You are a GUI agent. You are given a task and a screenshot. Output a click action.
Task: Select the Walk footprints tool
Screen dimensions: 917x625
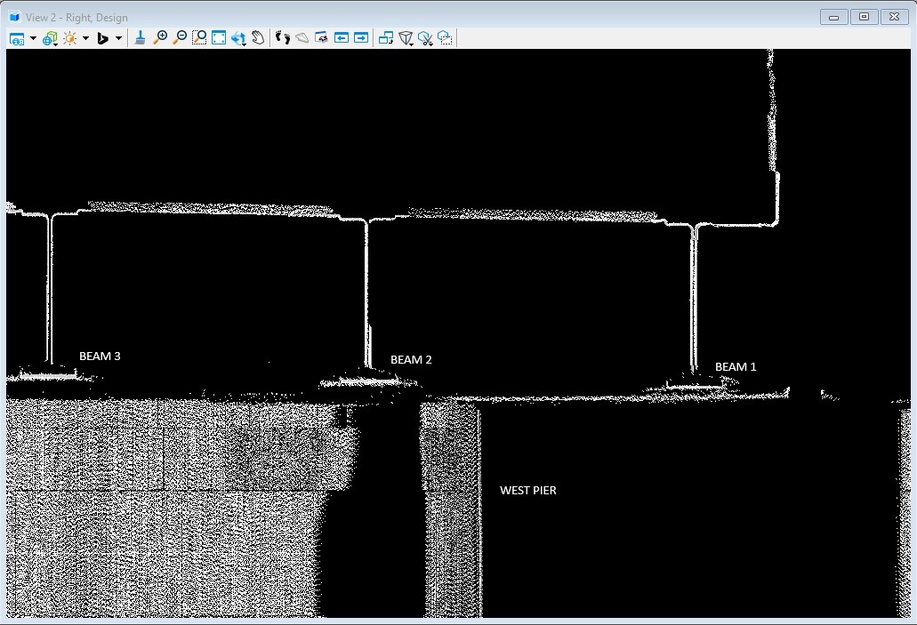(x=283, y=37)
